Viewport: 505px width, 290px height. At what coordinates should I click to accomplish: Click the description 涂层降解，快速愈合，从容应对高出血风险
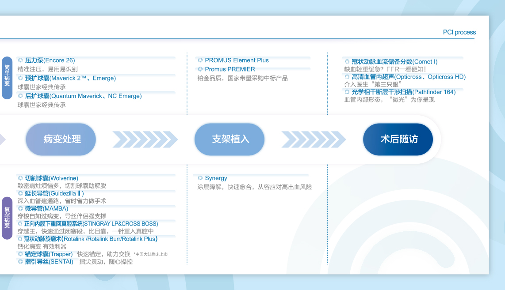254,187
